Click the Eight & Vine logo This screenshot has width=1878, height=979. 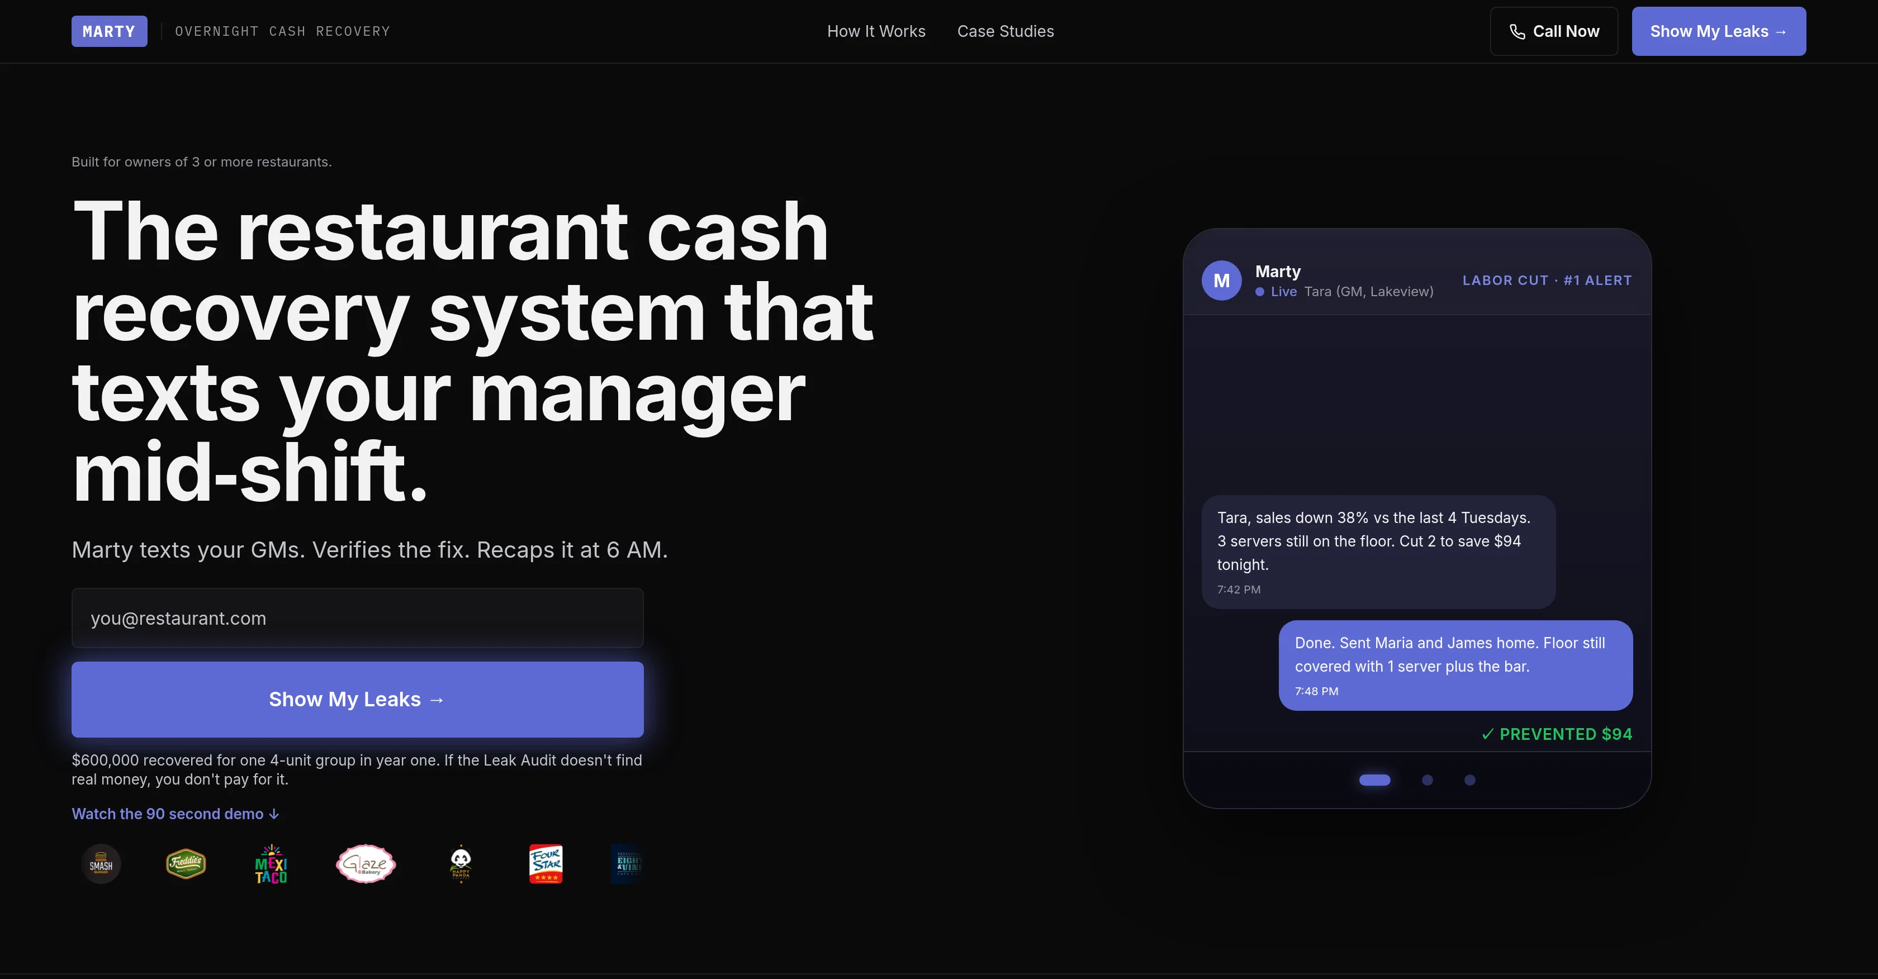[627, 864]
